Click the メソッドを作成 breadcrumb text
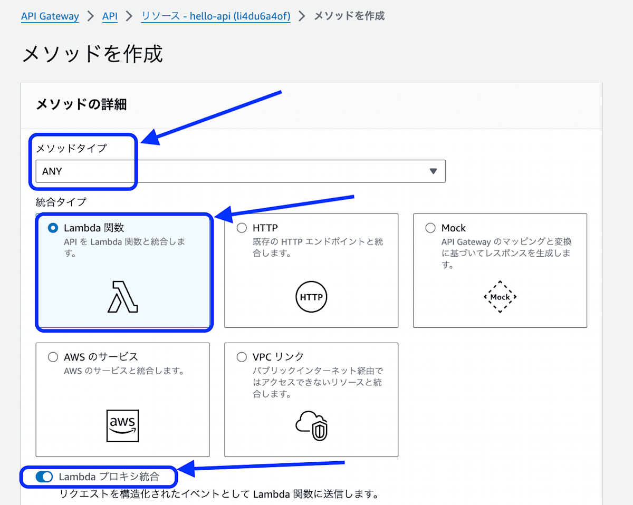633x505 pixels. coord(349,16)
